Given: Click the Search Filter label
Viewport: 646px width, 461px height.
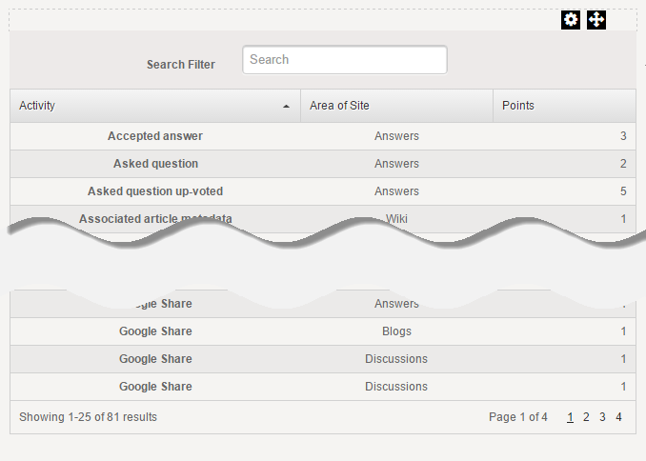Looking at the screenshot, I should coord(181,65).
